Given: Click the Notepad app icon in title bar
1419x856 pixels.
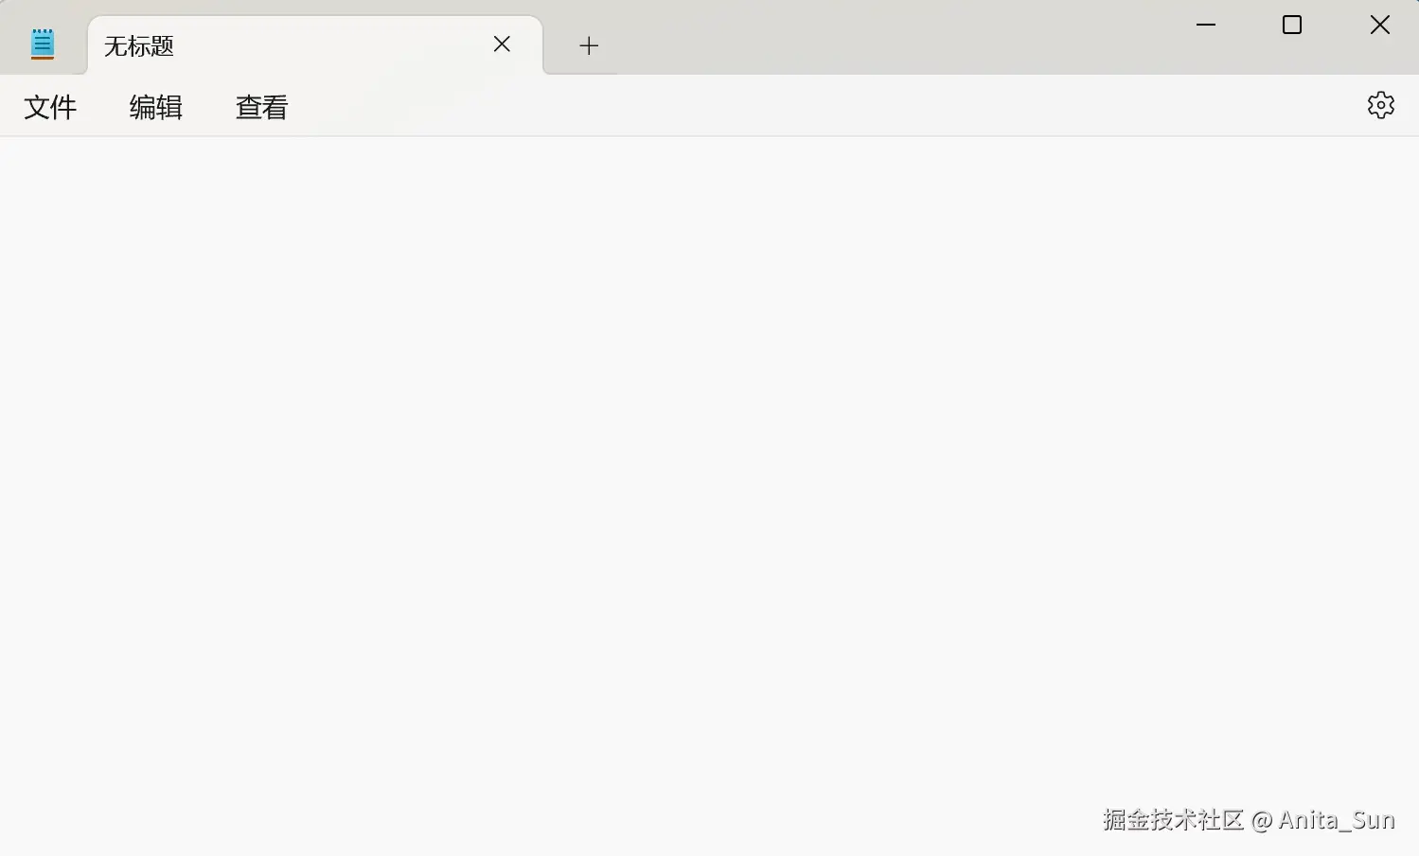Looking at the screenshot, I should coord(43,44).
